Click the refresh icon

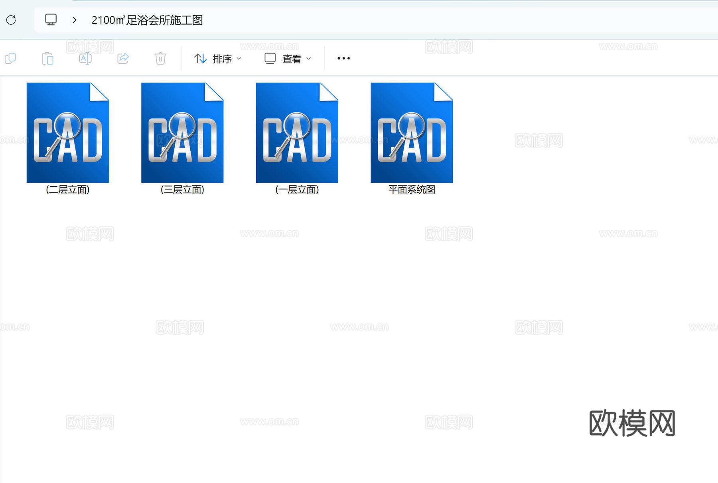11,20
